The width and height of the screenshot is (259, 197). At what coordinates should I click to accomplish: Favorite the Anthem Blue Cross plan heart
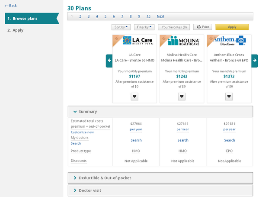click(x=229, y=97)
